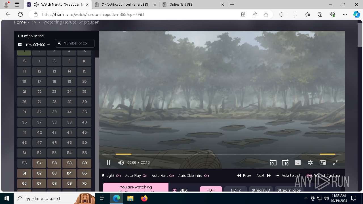Image resolution: width=363 pixels, height=204 pixels.
Task: Toggle Auto Skip Intro setting
Action: click(x=193, y=176)
